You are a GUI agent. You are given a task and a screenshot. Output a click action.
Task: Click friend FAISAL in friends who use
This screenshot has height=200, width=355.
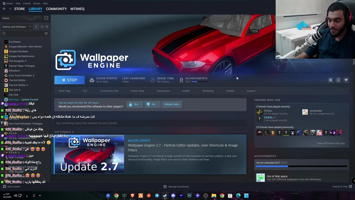tap(268, 111)
